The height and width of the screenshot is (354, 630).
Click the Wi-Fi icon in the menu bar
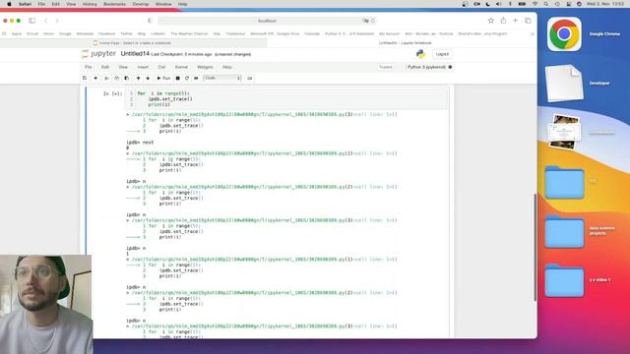[535, 4]
